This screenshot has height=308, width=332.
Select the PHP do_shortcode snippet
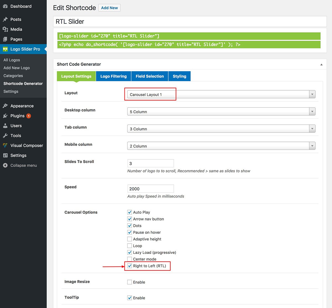189,44
